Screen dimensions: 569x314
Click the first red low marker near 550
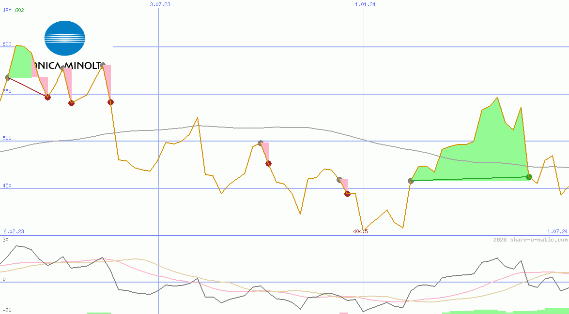(x=47, y=97)
